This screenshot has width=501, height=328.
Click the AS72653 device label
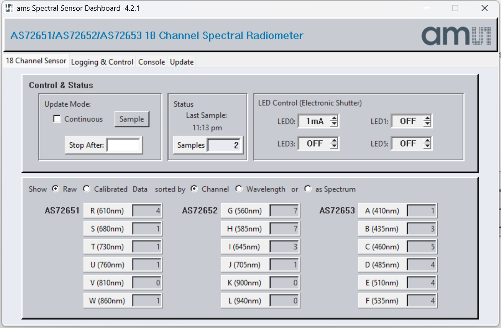click(337, 211)
